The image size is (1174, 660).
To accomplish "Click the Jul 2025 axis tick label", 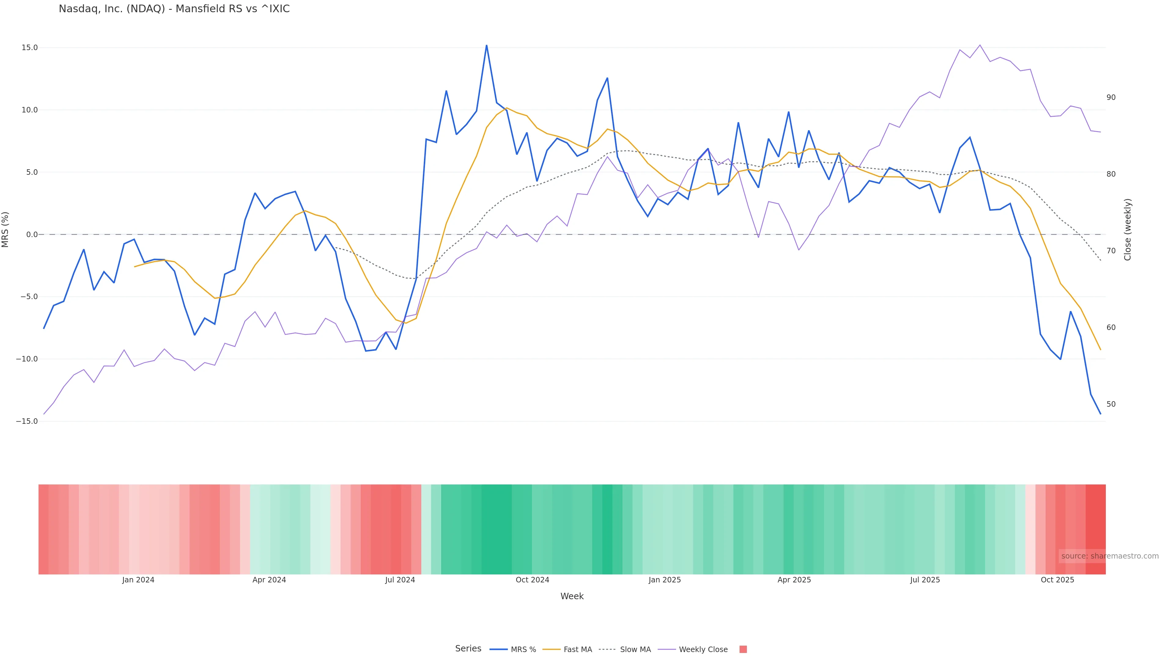I will click(925, 580).
